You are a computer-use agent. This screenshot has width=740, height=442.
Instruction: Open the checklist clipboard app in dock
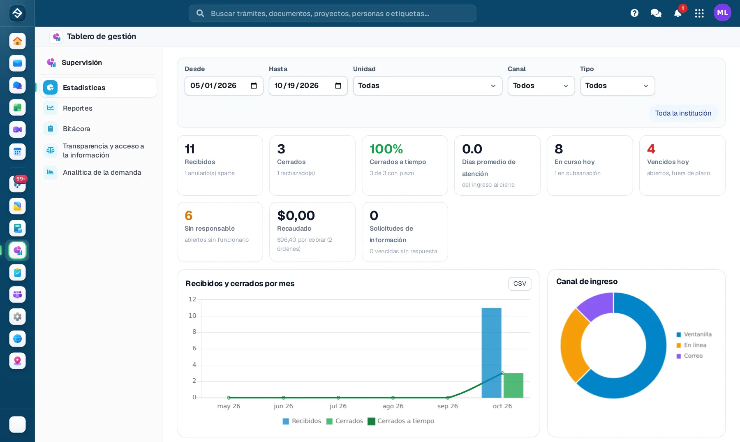tap(17, 273)
